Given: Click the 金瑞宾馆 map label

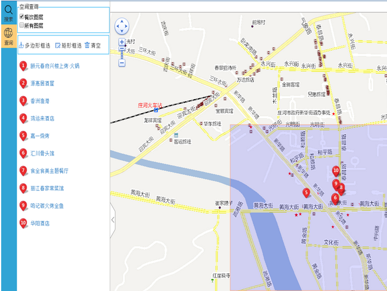Looking at the screenshot, I should (x=290, y=85).
